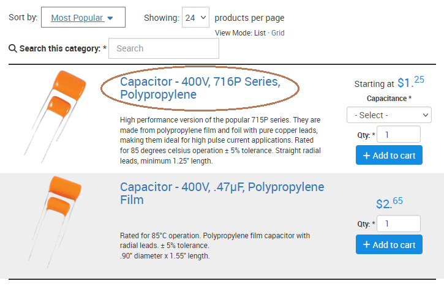
Task: Add the .47µF capacitor to cart
Action: pyautogui.click(x=389, y=244)
